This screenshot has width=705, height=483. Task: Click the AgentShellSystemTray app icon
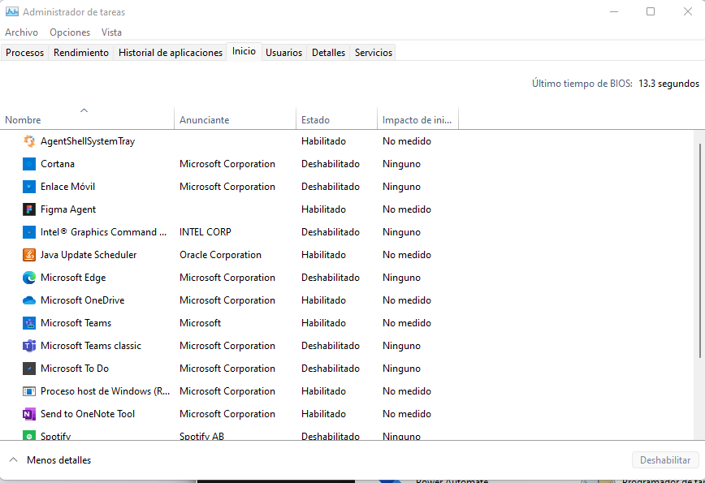point(29,141)
